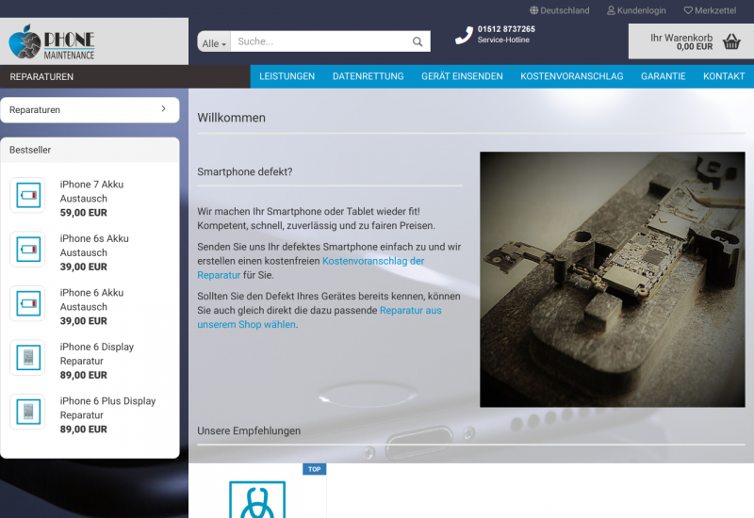Click the circuit board repair image
The width and height of the screenshot is (754, 518).
tap(612, 279)
